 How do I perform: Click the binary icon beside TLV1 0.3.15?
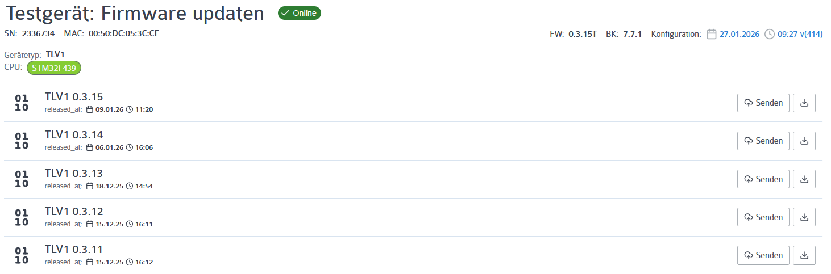[22, 103]
